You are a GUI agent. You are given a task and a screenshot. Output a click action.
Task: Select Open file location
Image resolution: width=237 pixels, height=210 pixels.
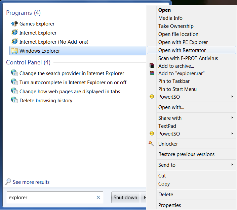pos(178,34)
